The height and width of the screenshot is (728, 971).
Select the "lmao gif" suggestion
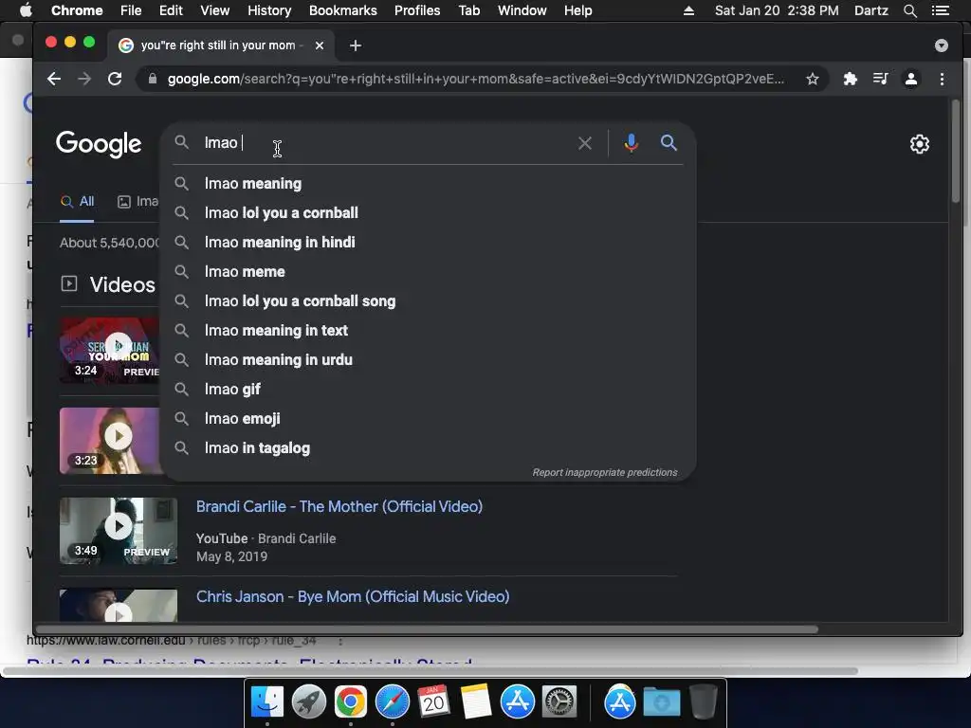click(x=428, y=390)
